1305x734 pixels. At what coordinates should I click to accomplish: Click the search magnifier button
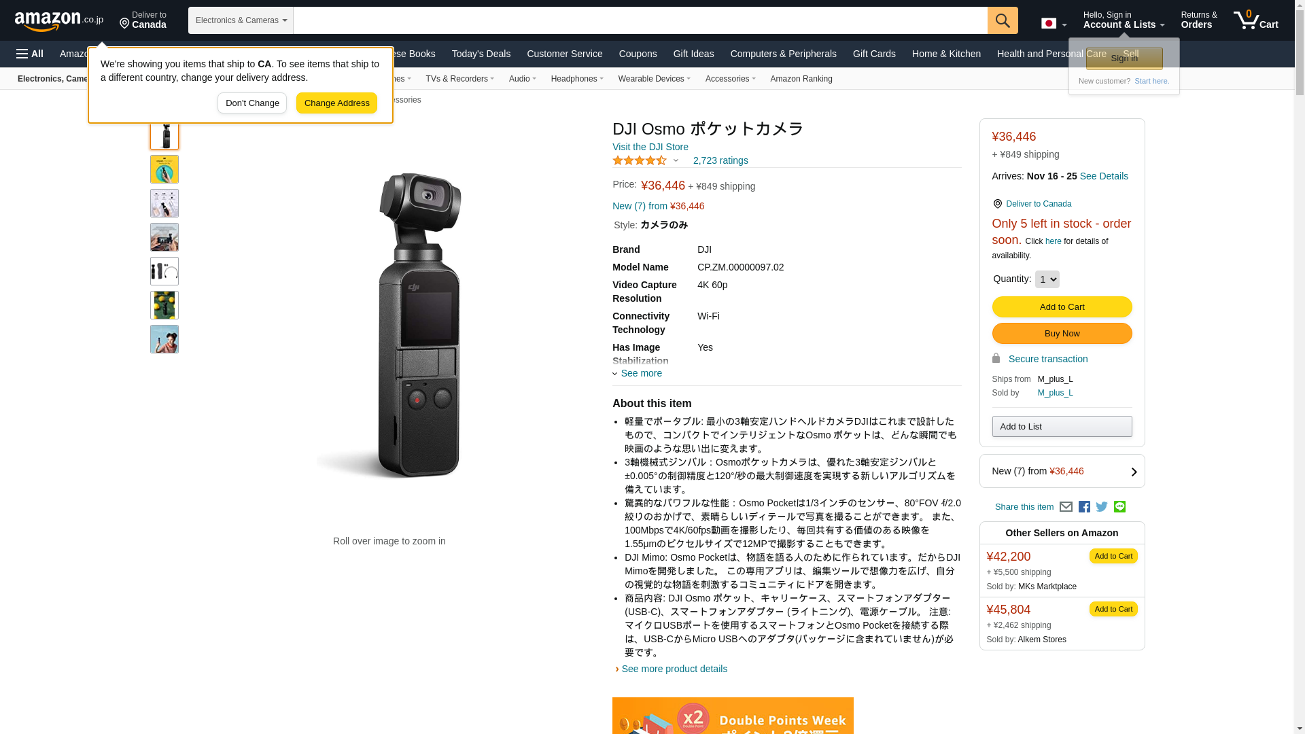1002,20
